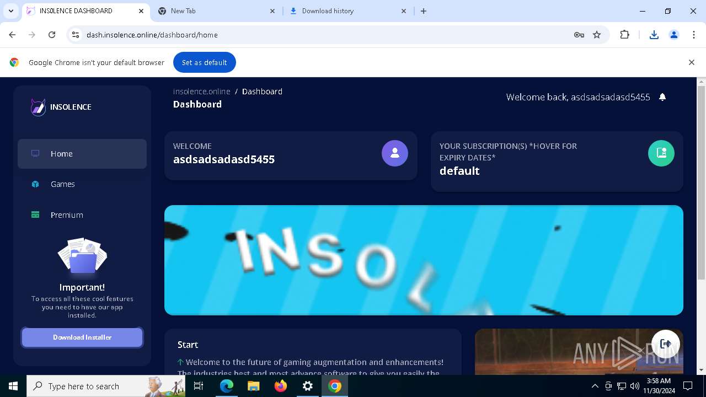Expand the tab search dropdown arrow
Viewport: 706px width, 397px height.
pyautogui.click(x=10, y=11)
